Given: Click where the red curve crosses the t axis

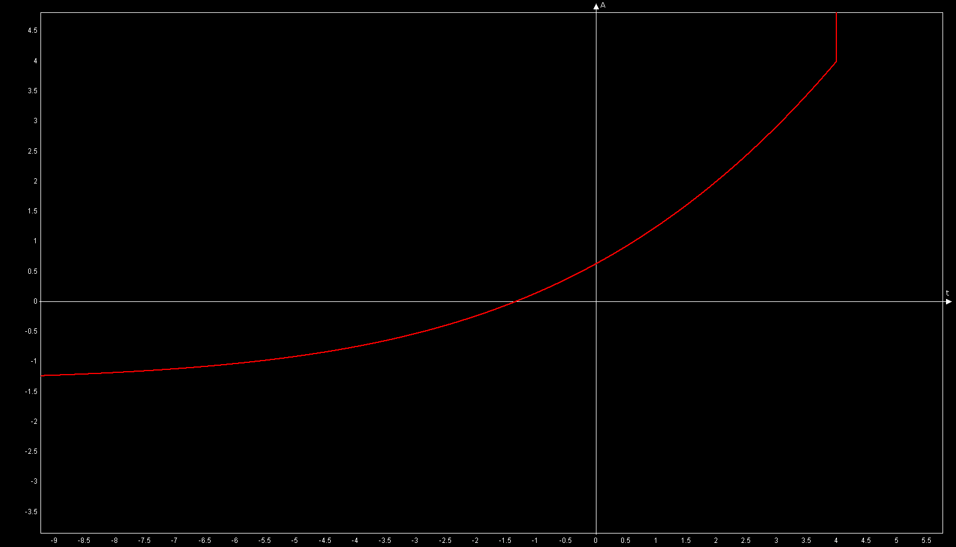Looking at the screenshot, I should tap(514, 301).
